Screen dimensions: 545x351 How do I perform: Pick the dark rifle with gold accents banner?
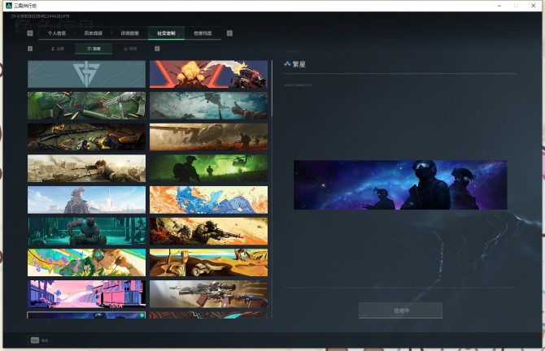pyautogui.click(x=86, y=136)
